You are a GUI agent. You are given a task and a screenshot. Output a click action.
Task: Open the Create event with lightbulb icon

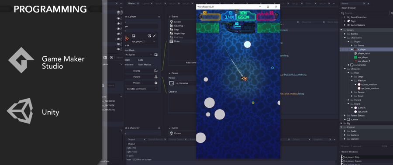point(177,22)
